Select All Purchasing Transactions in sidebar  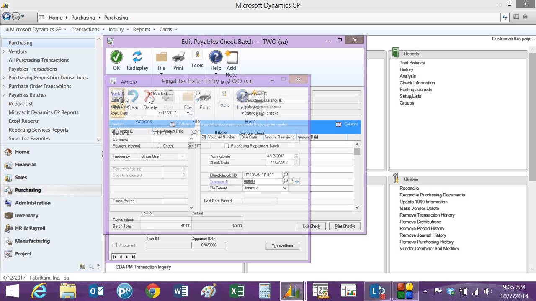coord(39,60)
